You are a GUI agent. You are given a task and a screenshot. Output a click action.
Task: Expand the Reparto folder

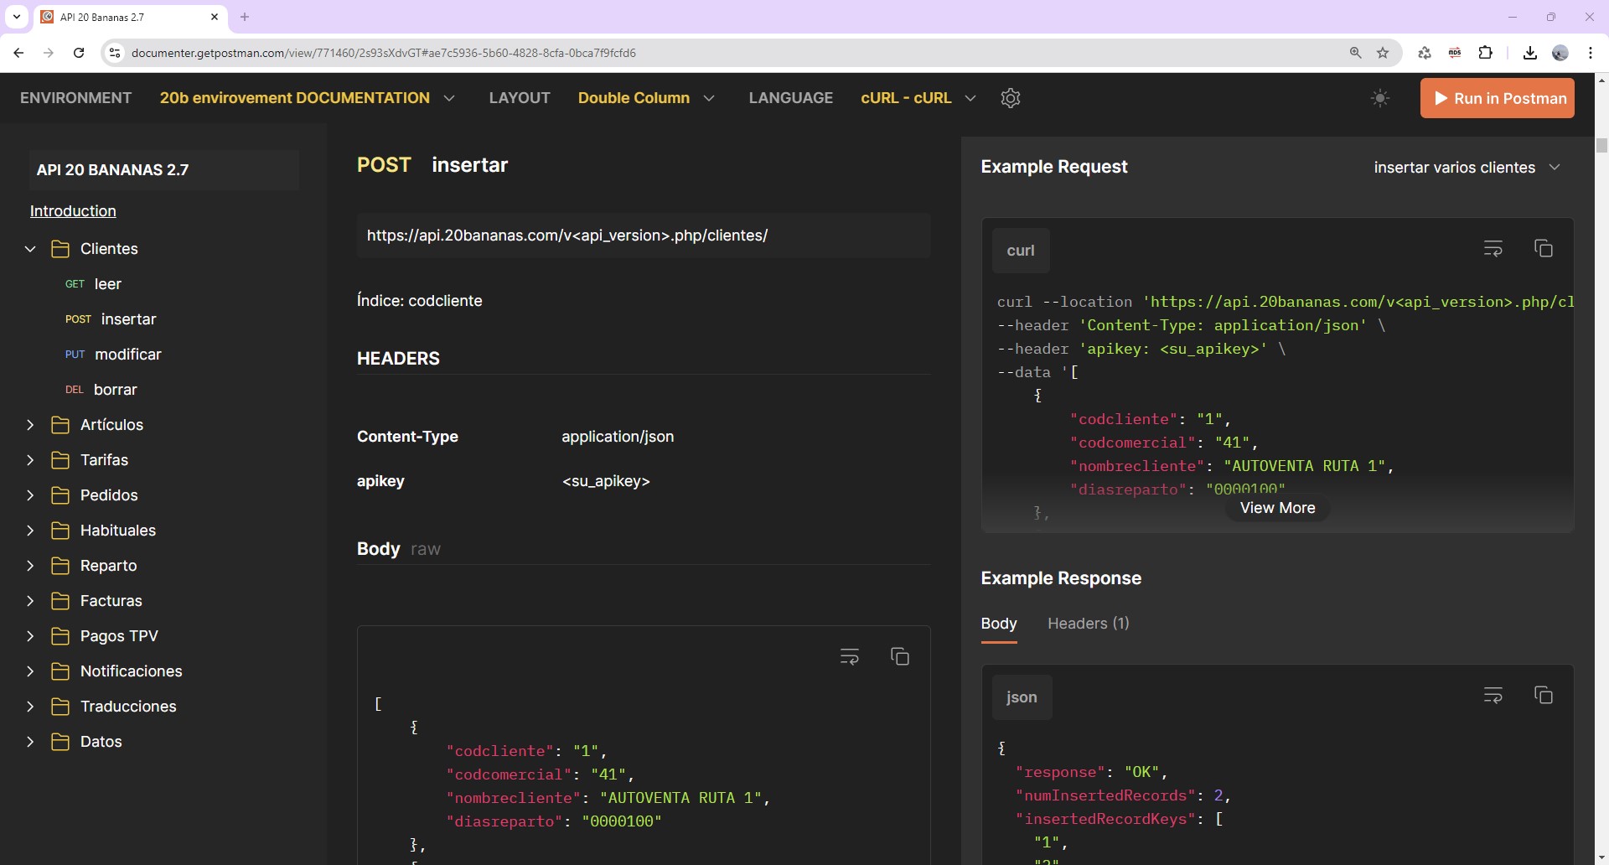(30, 566)
